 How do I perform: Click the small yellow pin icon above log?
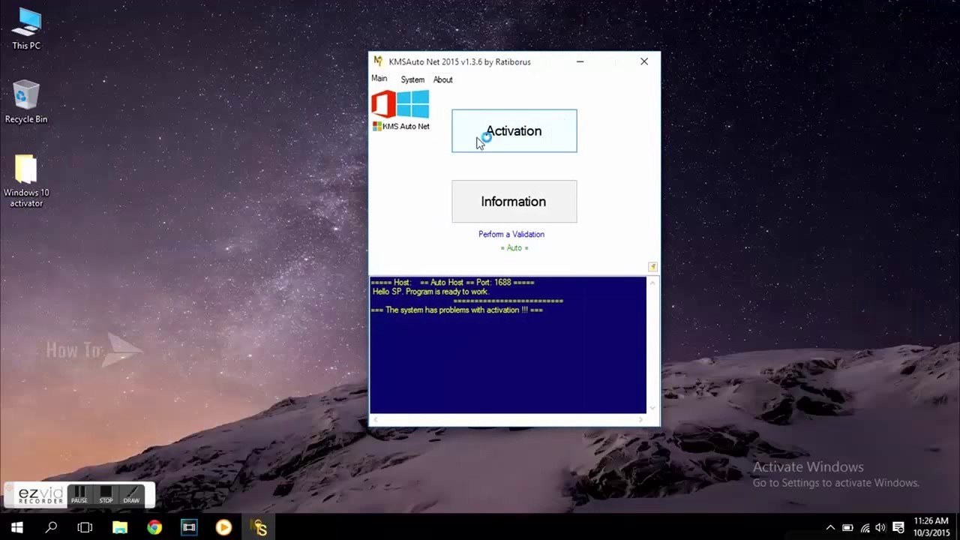point(652,267)
